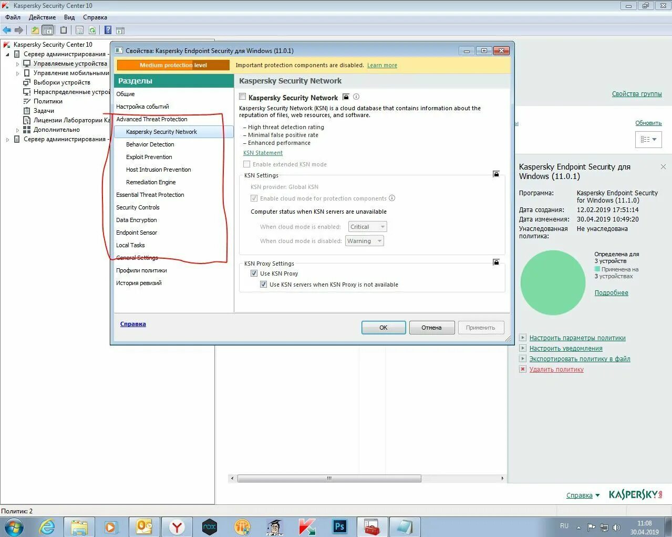Toggle the KSN Settings lock icon
672x537 pixels.
496,174
